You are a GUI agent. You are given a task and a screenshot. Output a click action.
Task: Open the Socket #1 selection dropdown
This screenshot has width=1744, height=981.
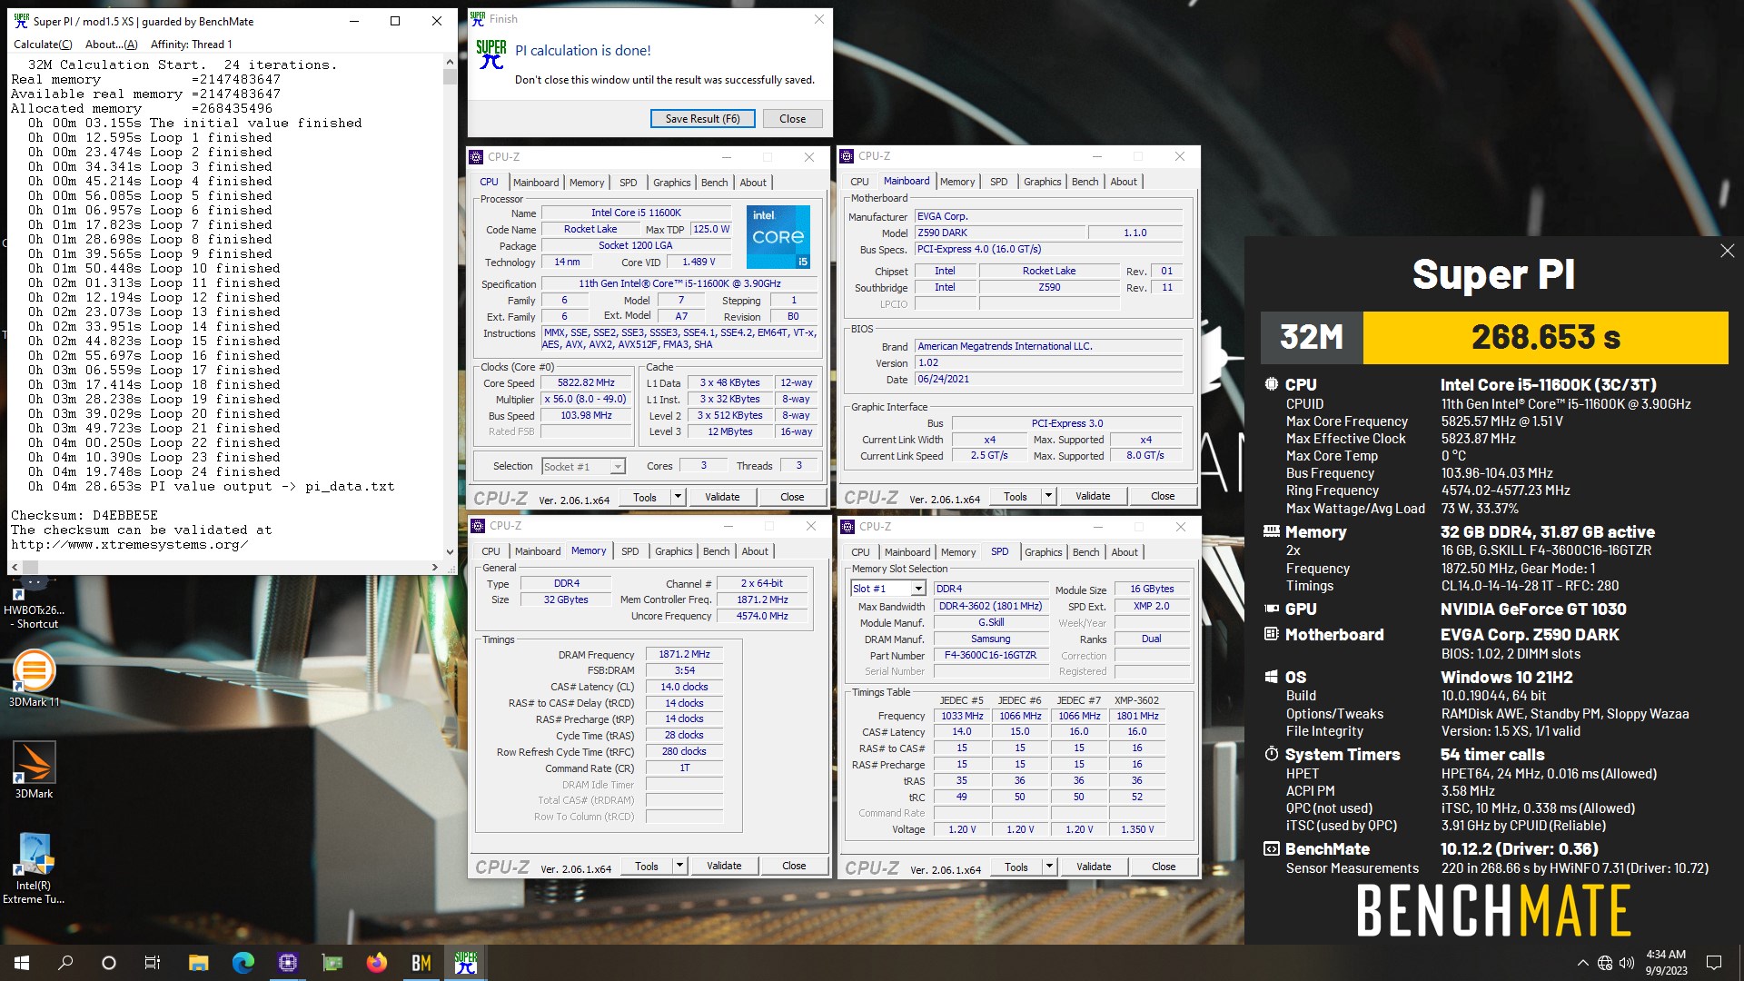(618, 466)
